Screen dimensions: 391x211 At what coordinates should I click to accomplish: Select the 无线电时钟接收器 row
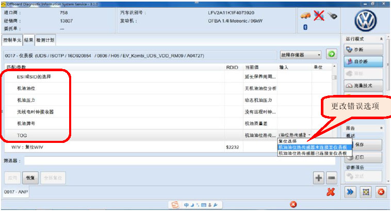(x=168, y=112)
